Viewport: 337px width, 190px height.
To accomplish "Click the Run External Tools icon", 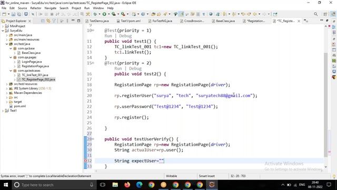I will tap(123, 14).
